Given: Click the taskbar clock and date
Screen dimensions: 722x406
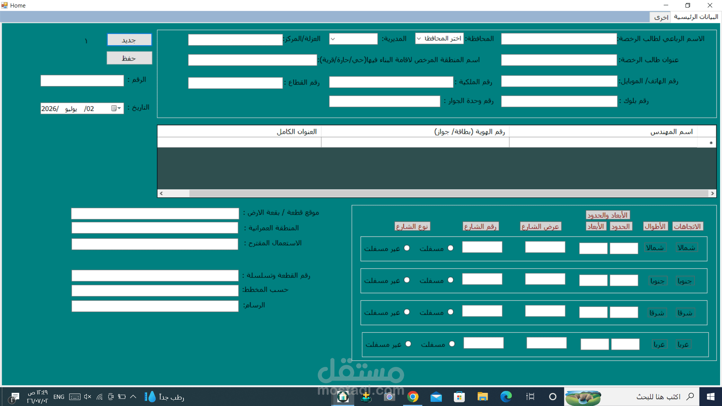Looking at the screenshot, I should tap(38, 397).
